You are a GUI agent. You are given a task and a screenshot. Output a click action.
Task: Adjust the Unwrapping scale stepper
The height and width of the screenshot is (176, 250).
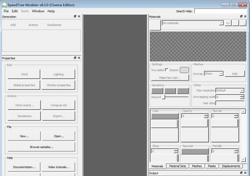tap(242, 97)
